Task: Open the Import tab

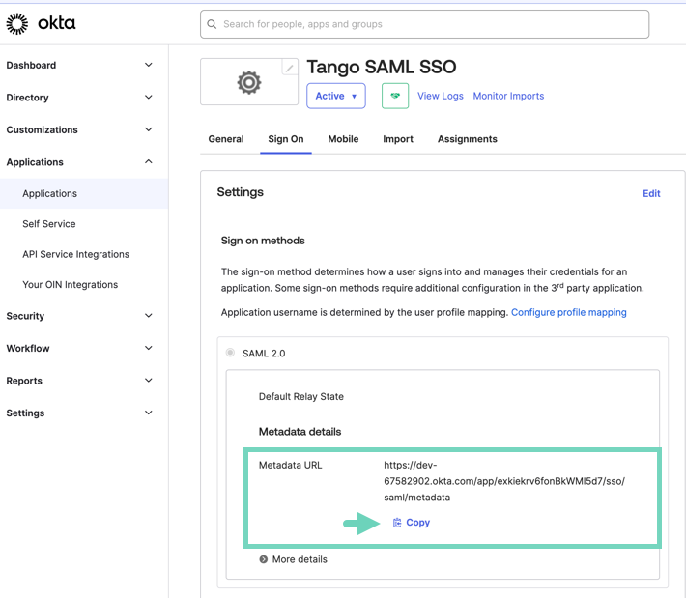Action: 397,139
